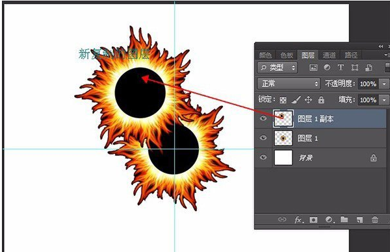
Task: Click 填充 label
Action: pos(347,100)
